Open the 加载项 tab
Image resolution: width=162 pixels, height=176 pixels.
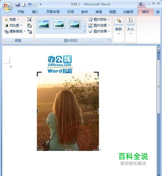[128, 12]
